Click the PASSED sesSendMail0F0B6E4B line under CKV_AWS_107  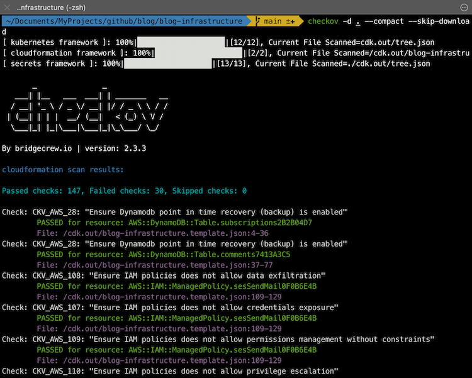click(177, 318)
